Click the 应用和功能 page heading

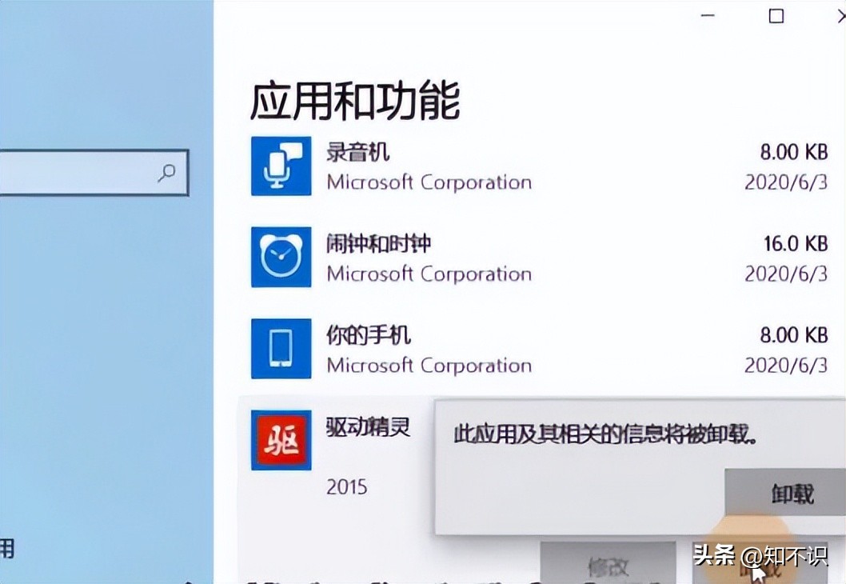pos(354,101)
